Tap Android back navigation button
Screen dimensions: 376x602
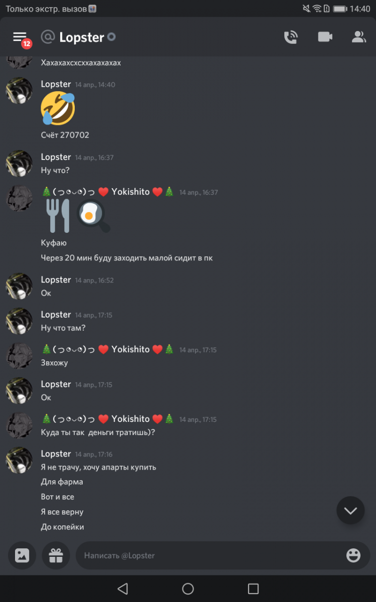[x=122, y=588]
